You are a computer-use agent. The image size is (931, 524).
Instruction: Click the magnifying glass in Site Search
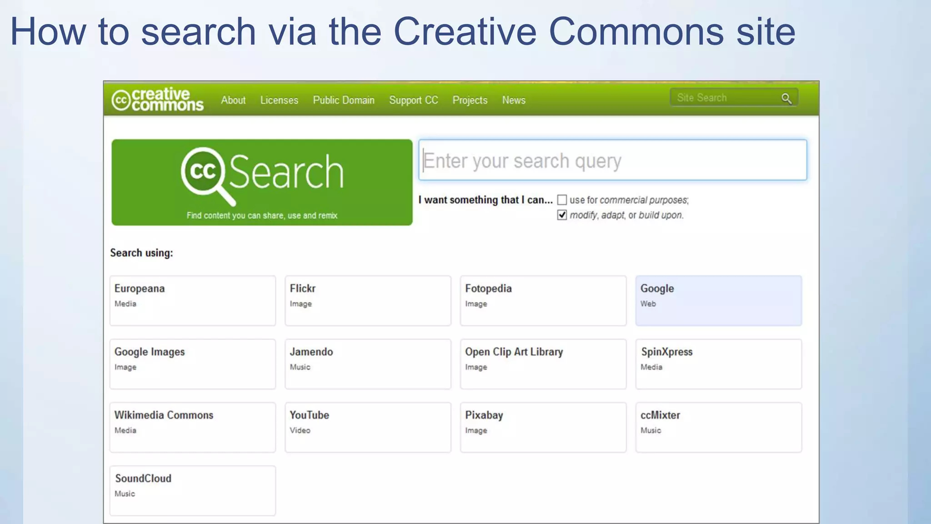click(786, 98)
